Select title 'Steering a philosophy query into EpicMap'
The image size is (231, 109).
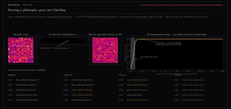click(37, 10)
